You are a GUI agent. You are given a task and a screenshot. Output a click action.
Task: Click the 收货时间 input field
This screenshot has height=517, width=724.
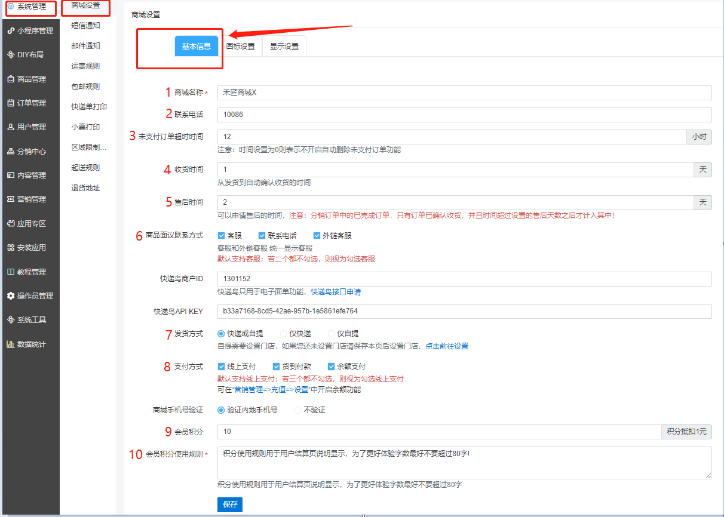point(455,170)
